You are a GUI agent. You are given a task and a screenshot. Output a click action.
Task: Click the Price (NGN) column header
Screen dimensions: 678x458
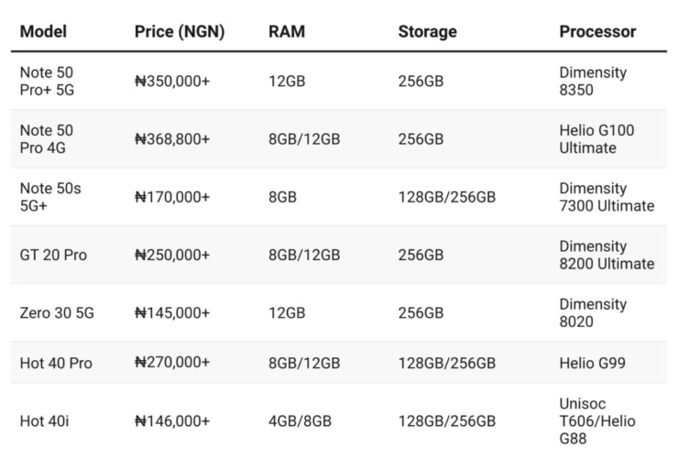180,31
